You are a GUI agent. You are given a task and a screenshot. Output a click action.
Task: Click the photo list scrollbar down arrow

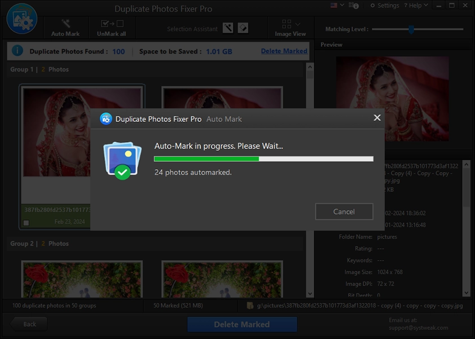click(310, 293)
